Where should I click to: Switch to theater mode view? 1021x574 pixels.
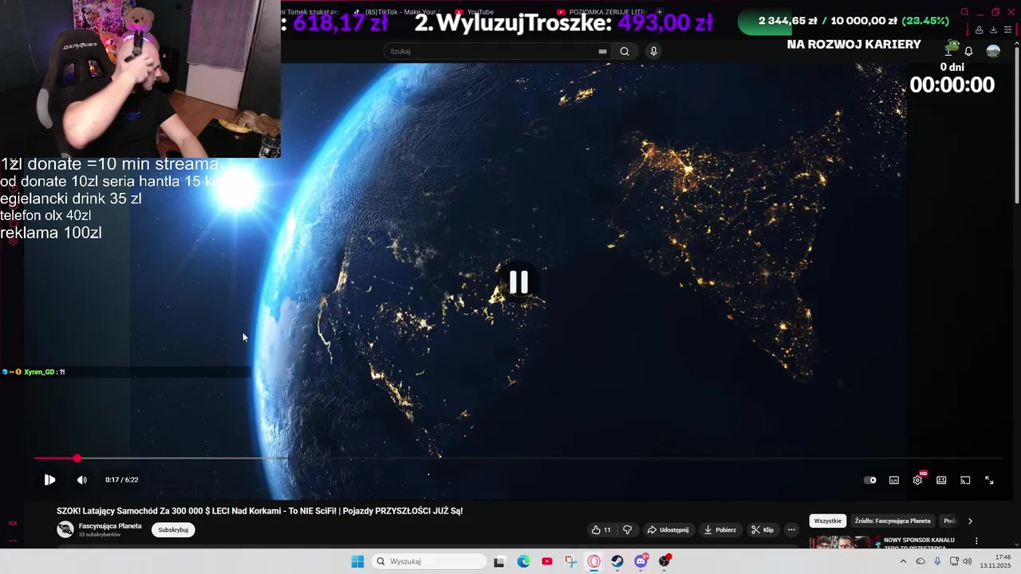click(x=941, y=480)
